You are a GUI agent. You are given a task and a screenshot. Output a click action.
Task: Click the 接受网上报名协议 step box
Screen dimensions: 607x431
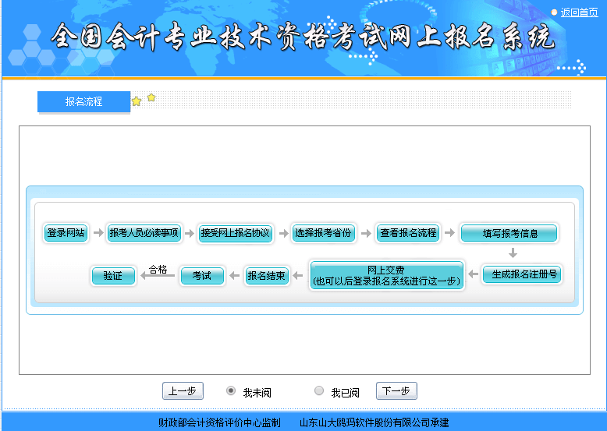[x=235, y=233]
